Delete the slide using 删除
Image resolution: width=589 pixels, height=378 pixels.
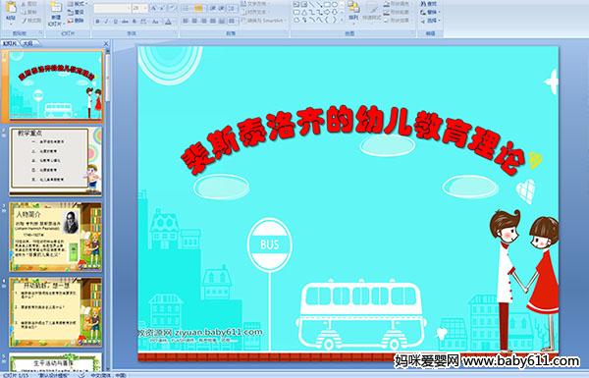pyautogui.click(x=76, y=21)
